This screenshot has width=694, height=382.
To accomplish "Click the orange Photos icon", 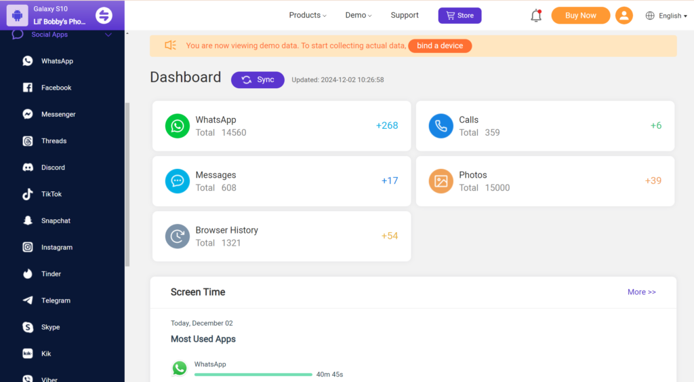I will pos(441,181).
